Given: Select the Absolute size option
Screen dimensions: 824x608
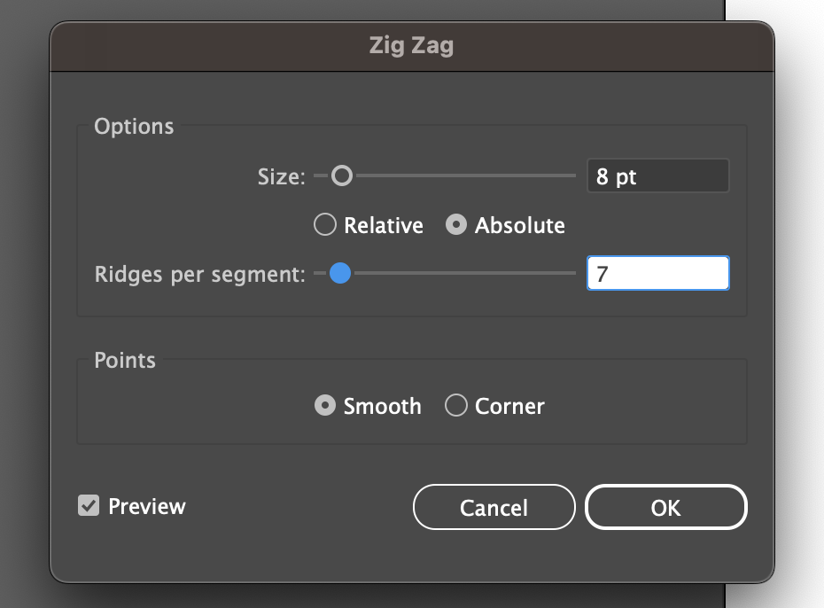Looking at the screenshot, I should [x=456, y=225].
